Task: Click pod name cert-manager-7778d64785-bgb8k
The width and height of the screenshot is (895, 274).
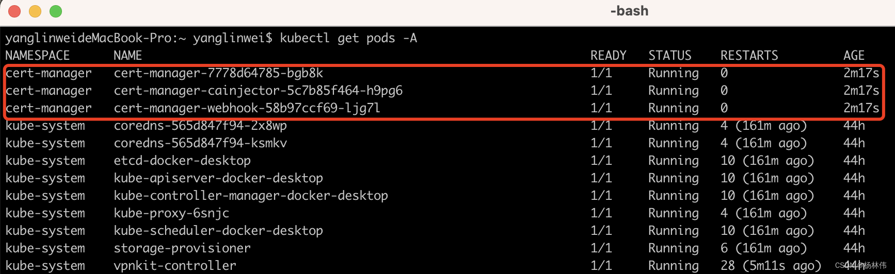Action: click(218, 73)
